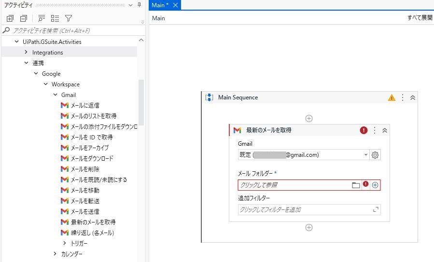Select the メールをアーカイブ activity
The height and width of the screenshot is (262, 434).
coord(84,148)
